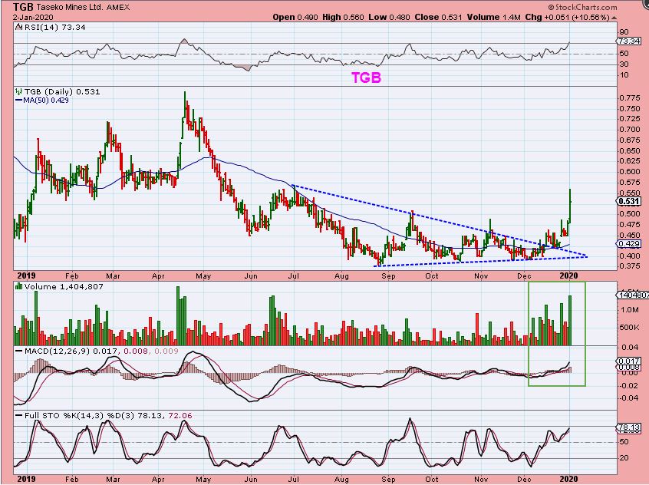Click the date 2-Jan-2020
Viewport: 649px width, 485px height.
[x=31, y=18]
